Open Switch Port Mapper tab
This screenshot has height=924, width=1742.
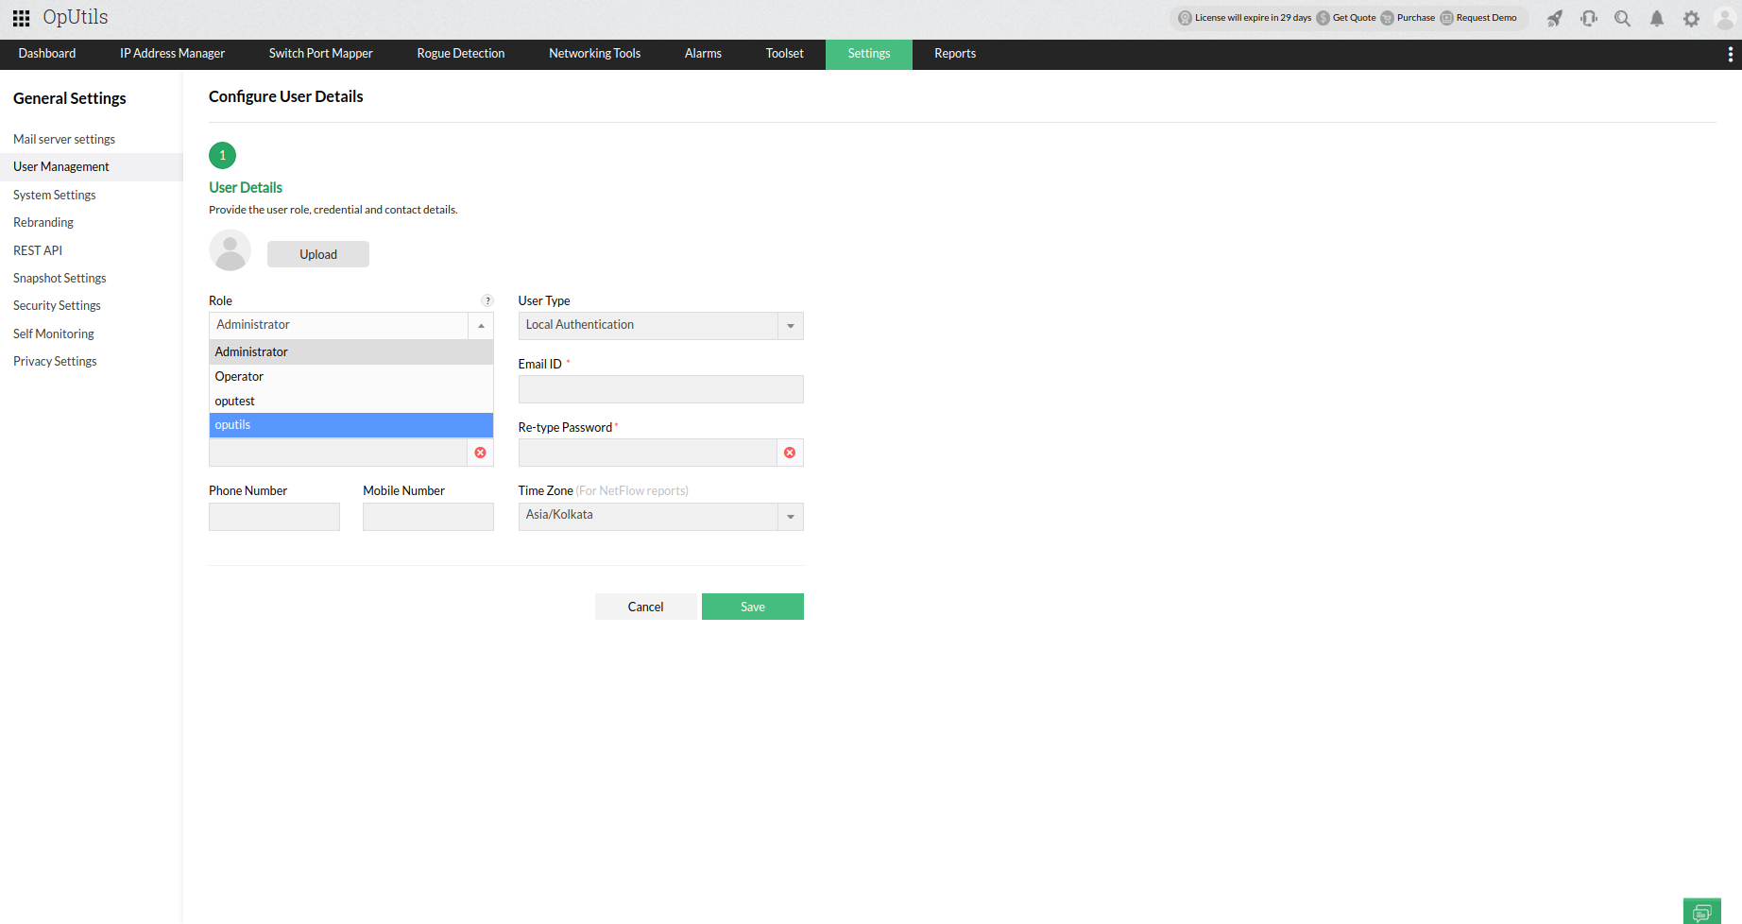[x=321, y=54]
